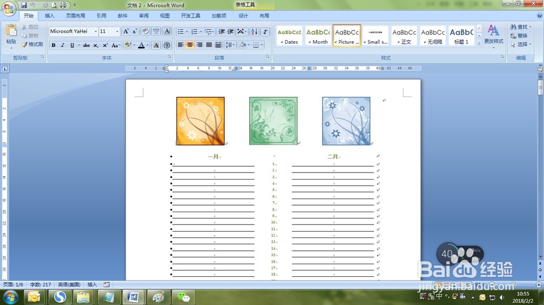
Task: Apply strikethrough with the abc icon
Action: pos(86,46)
